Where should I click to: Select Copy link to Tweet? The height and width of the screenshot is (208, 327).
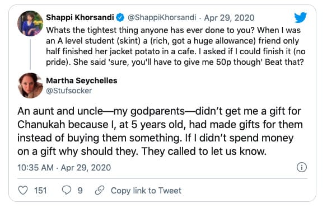[146, 191]
